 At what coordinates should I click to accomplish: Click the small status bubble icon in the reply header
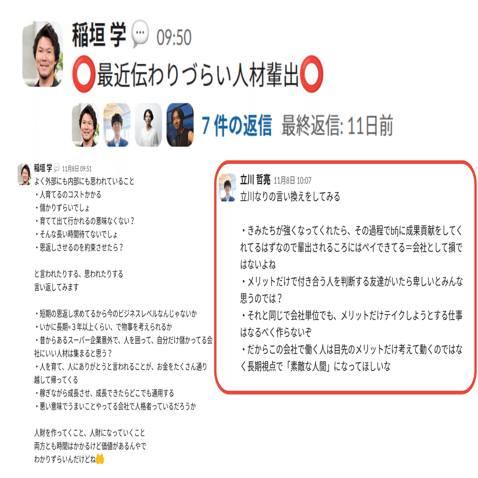pyautogui.click(x=57, y=168)
